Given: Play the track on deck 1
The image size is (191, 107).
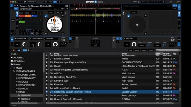Looking at the screenshot, I should [62, 12].
